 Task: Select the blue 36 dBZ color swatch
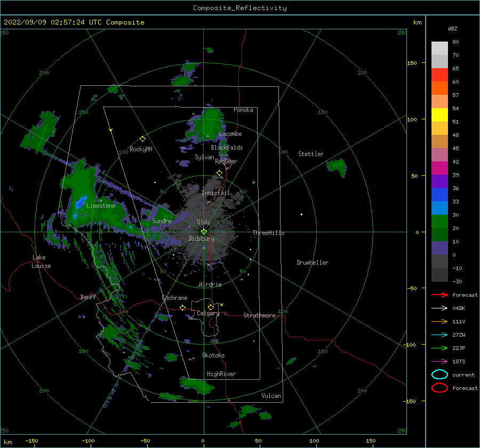(x=439, y=195)
